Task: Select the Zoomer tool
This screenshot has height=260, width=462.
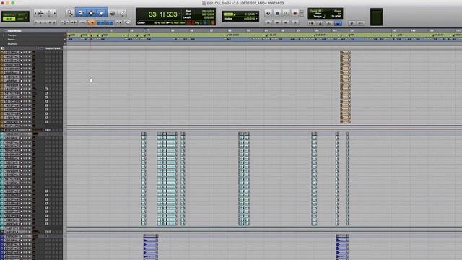Action: click(70, 13)
